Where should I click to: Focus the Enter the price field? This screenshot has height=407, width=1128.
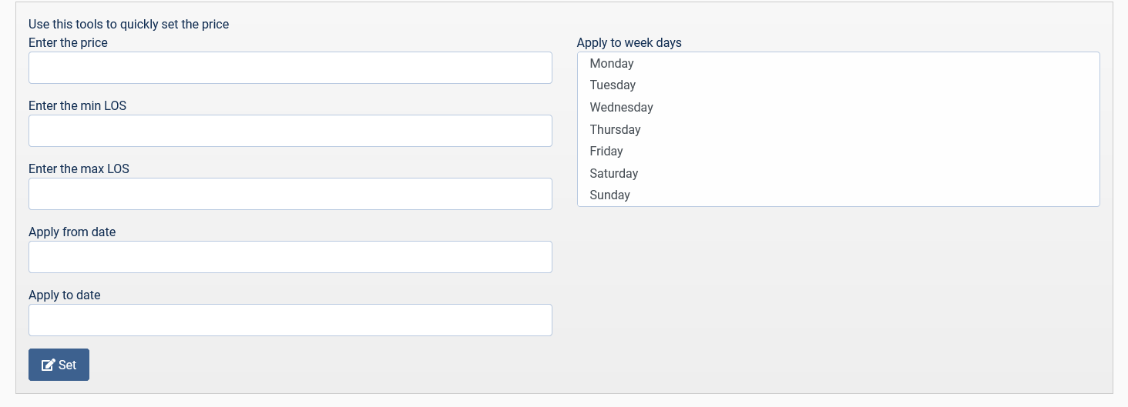point(290,68)
